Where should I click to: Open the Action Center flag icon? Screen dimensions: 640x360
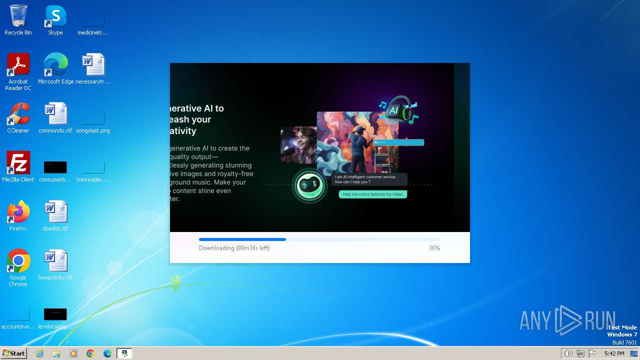tap(592, 353)
